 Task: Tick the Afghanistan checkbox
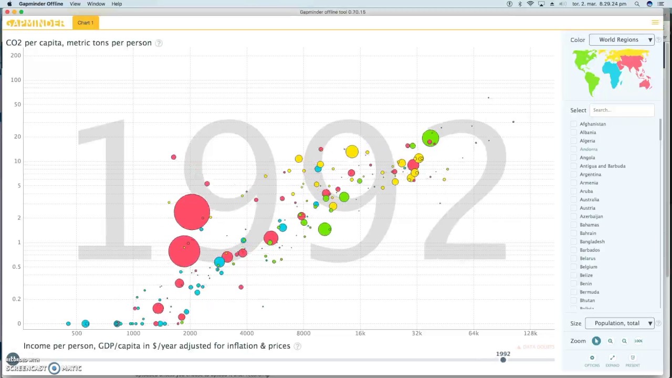click(574, 124)
